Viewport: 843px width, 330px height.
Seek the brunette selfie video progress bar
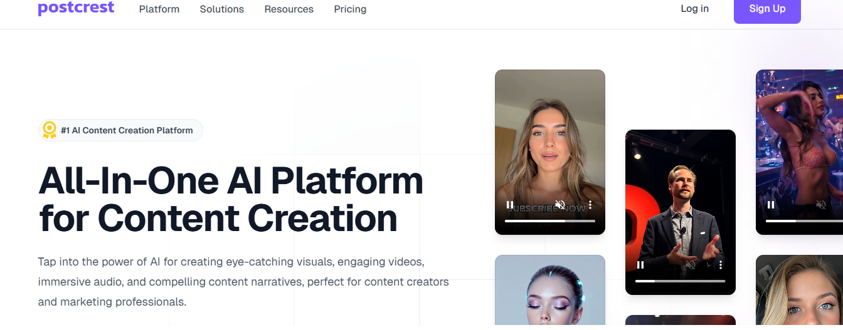coord(550,221)
